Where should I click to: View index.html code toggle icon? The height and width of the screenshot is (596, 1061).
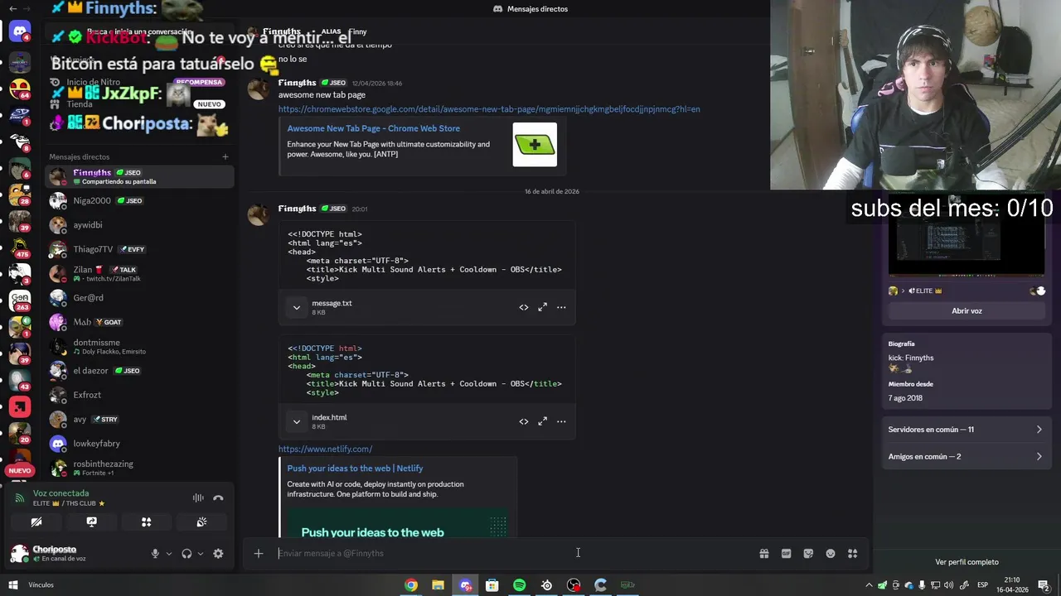(524, 421)
